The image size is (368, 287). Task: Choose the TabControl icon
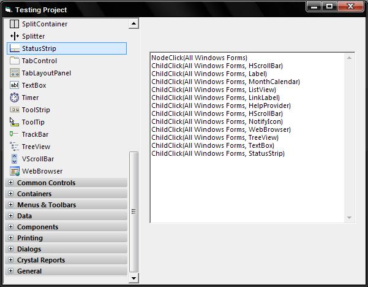tap(14, 61)
